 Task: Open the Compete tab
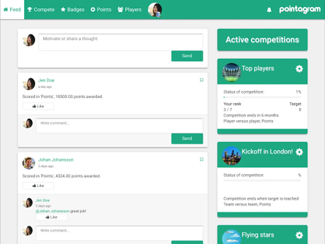pos(41,10)
